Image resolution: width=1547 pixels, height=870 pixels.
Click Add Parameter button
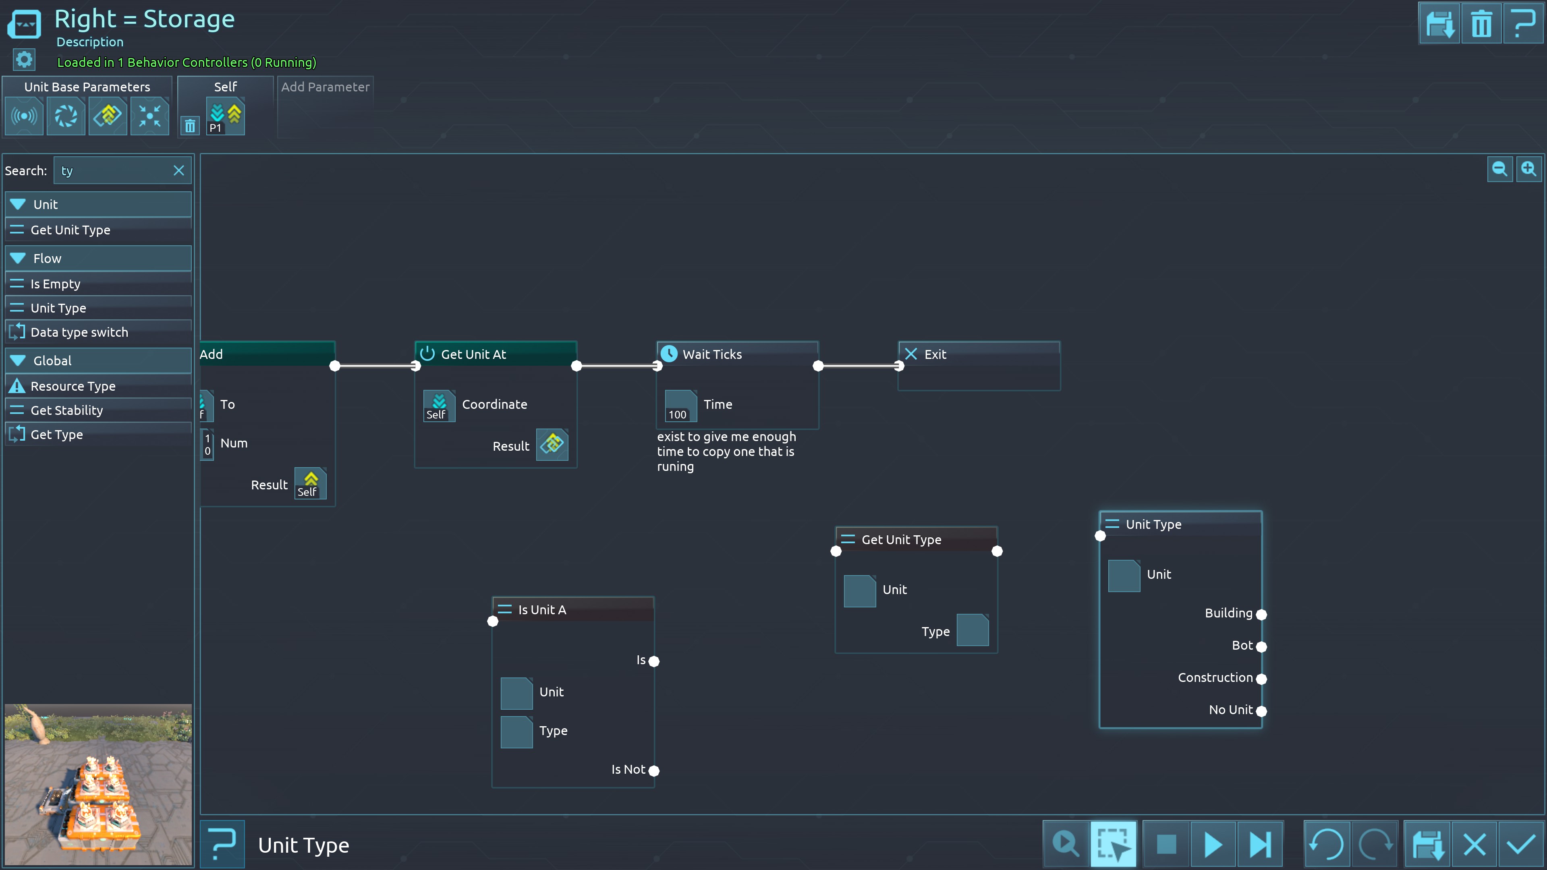tap(325, 87)
